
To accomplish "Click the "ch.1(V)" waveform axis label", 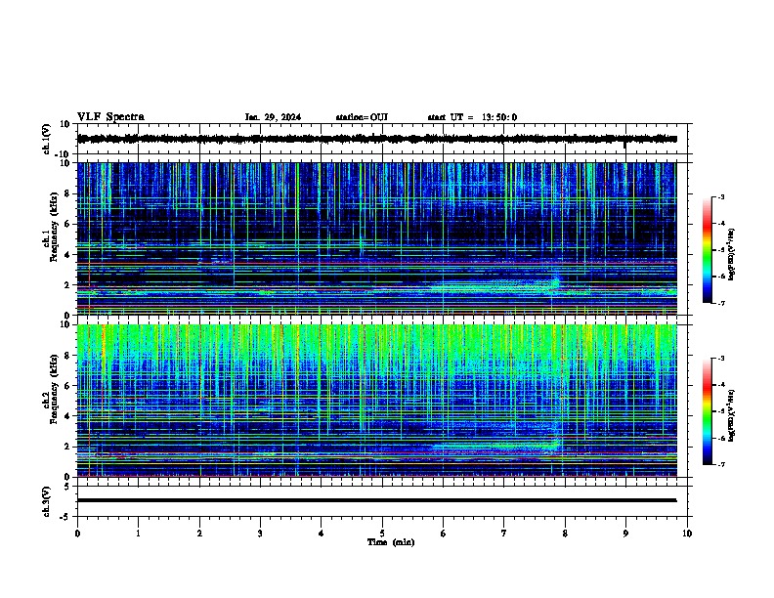I will coord(47,139).
